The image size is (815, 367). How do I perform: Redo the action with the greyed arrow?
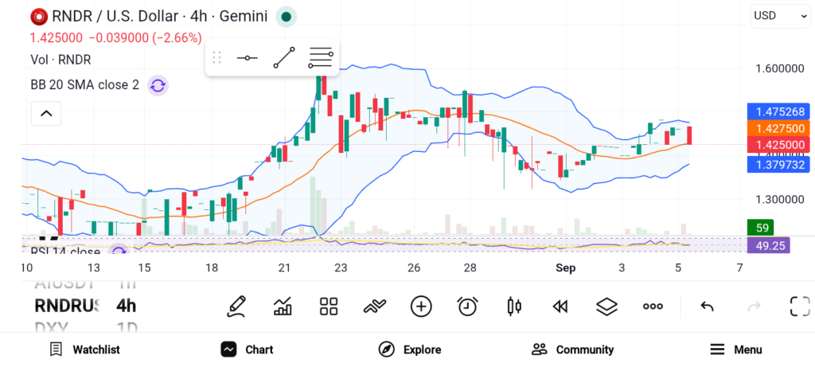[754, 306]
